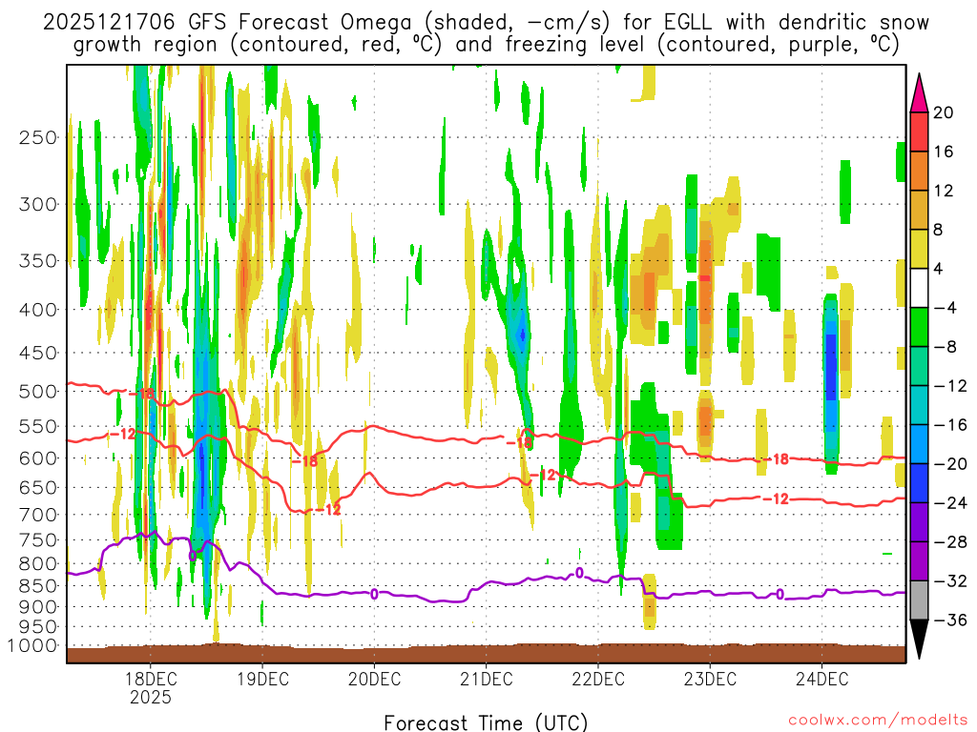Image resolution: width=977 pixels, height=732 pixels.
Task: Click the brown surface terrain band
Action: click(486, 655)
